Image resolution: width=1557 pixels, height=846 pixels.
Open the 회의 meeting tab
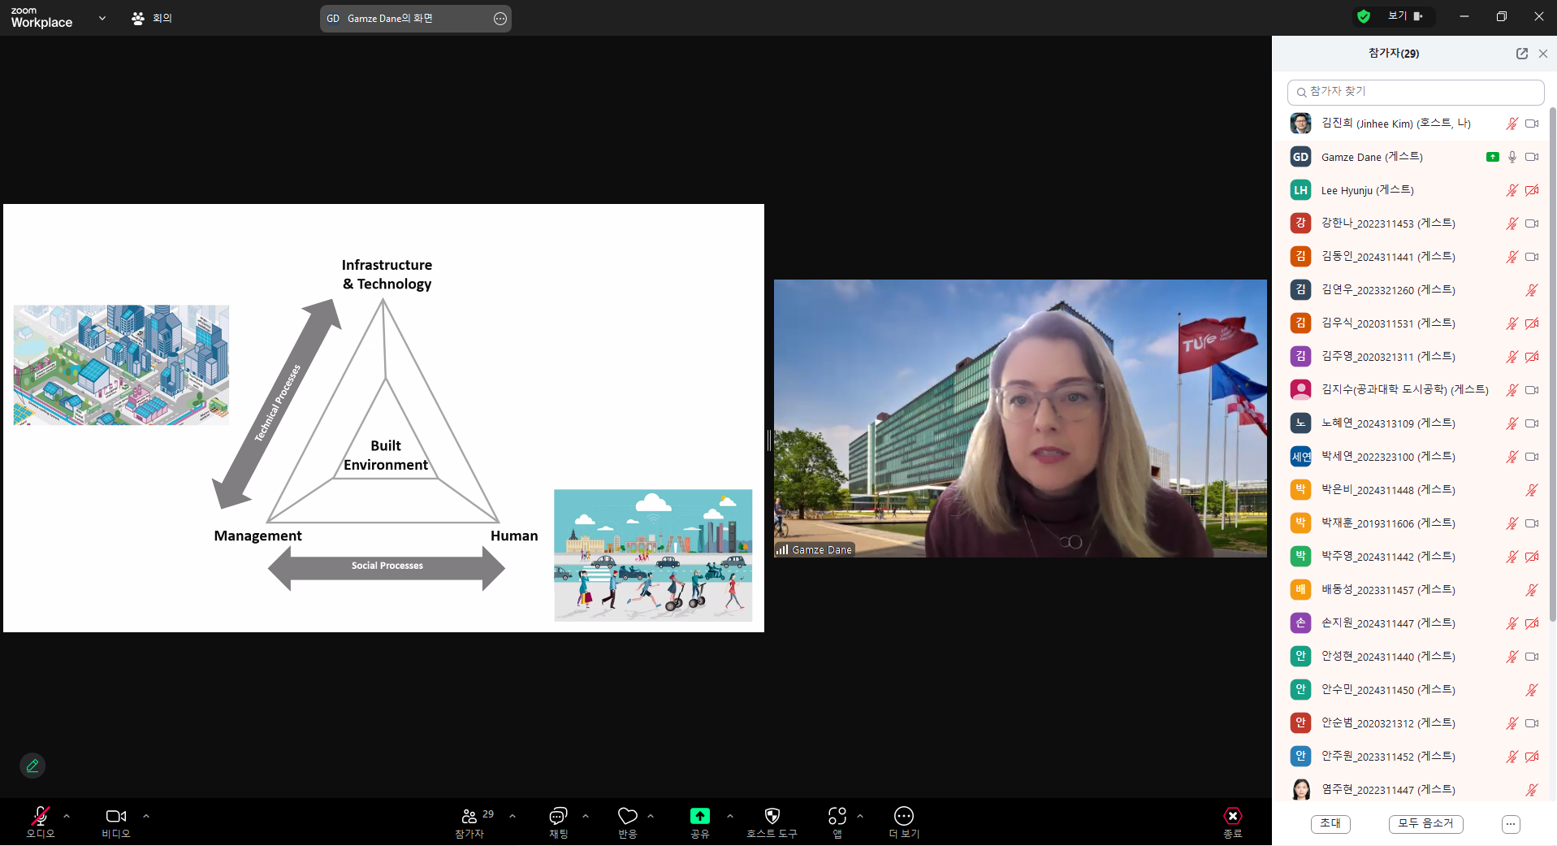point(152,18)
